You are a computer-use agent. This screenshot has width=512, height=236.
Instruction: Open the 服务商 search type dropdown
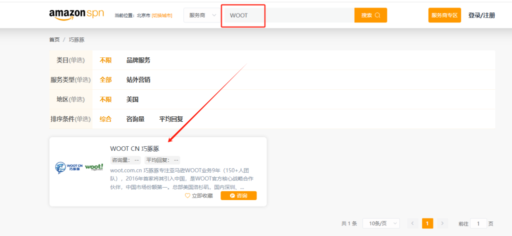(202, 15)
